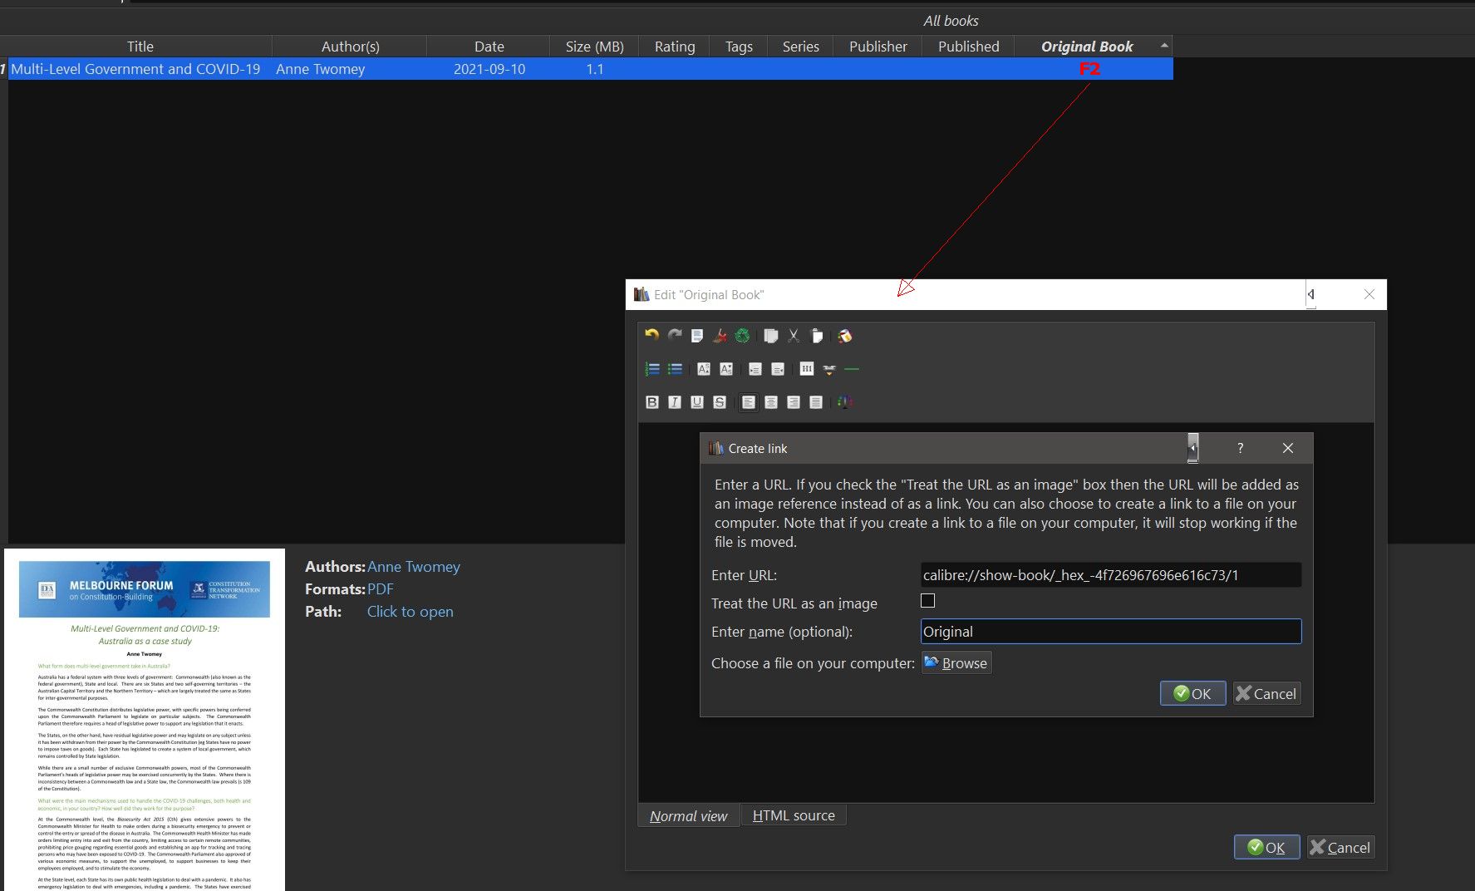Viewport: 1475px width, 891px height.
Task: Click the 1.1 size cell in book row
Action: (595, 69)
